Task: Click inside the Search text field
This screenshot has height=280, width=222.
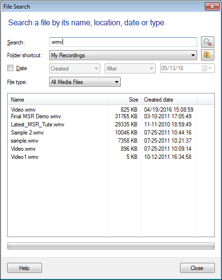Action: (x=123, y=42)
